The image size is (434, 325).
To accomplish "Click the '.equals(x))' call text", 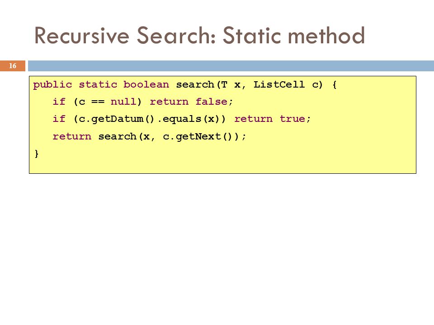I will 192,119.
